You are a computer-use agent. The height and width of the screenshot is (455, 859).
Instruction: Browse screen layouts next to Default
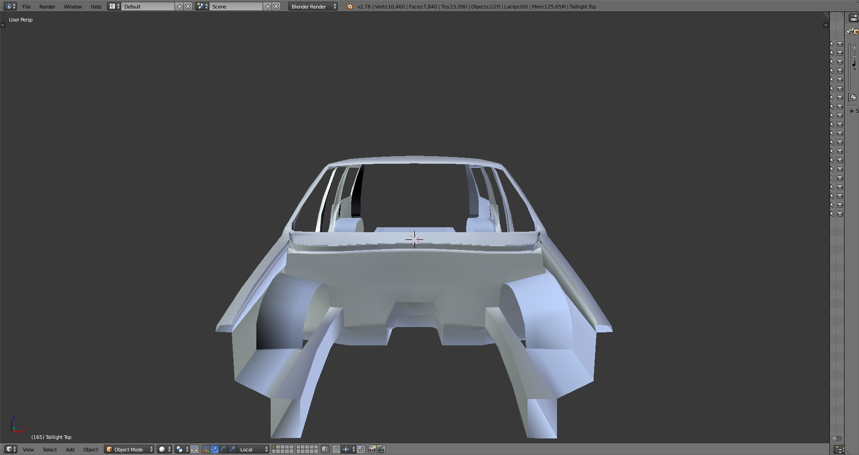[114, 6]
